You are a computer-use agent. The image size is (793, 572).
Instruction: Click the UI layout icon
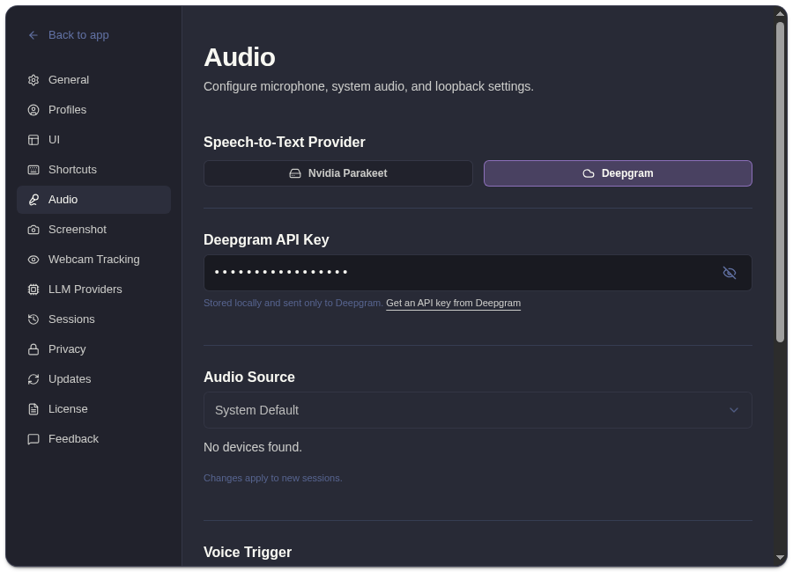33,139
